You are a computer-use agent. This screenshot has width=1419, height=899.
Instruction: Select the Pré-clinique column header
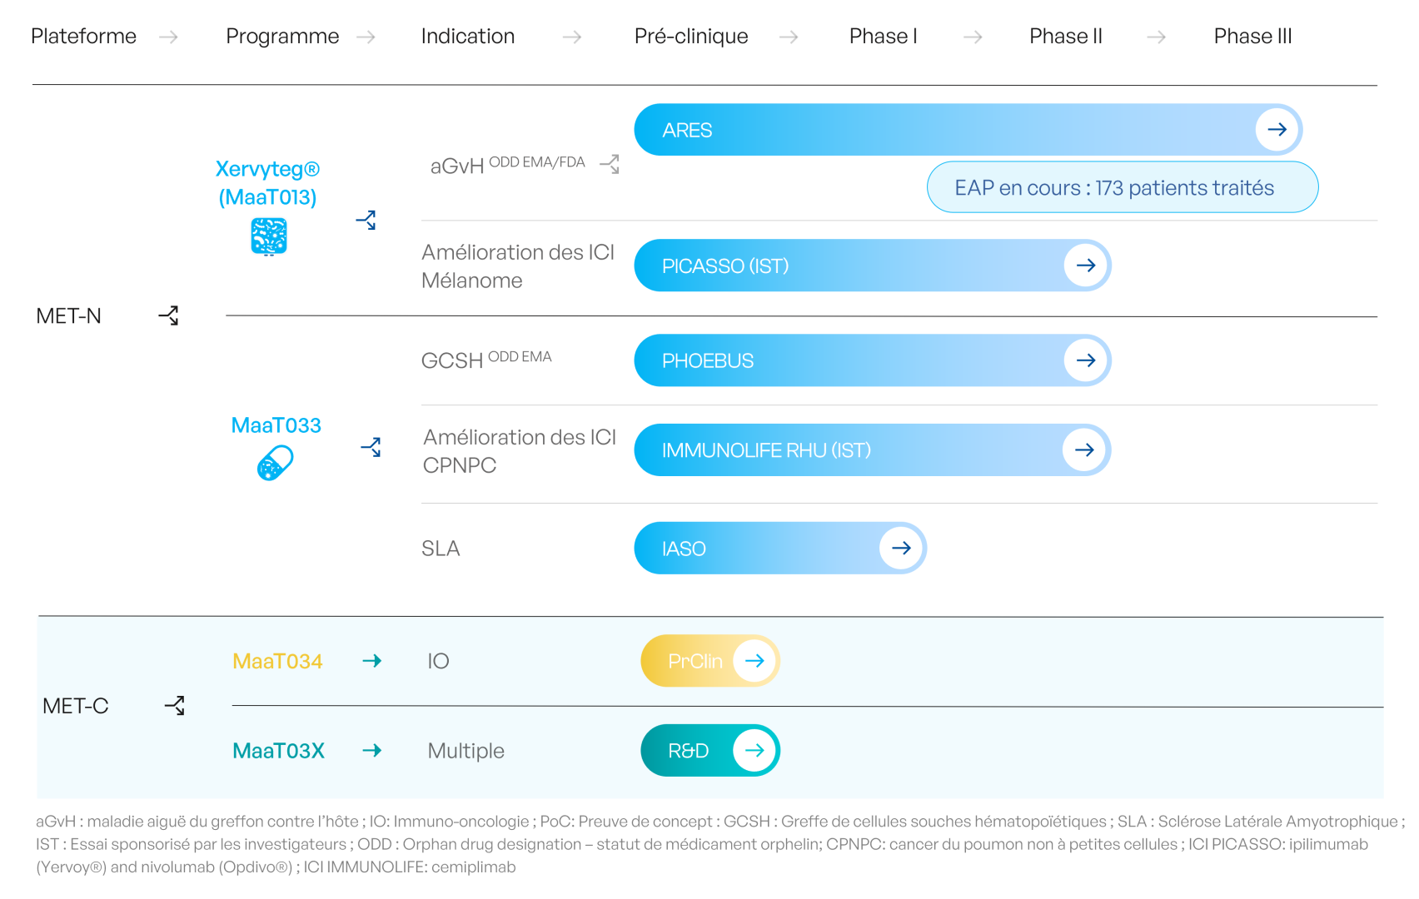tap(690, 37)
